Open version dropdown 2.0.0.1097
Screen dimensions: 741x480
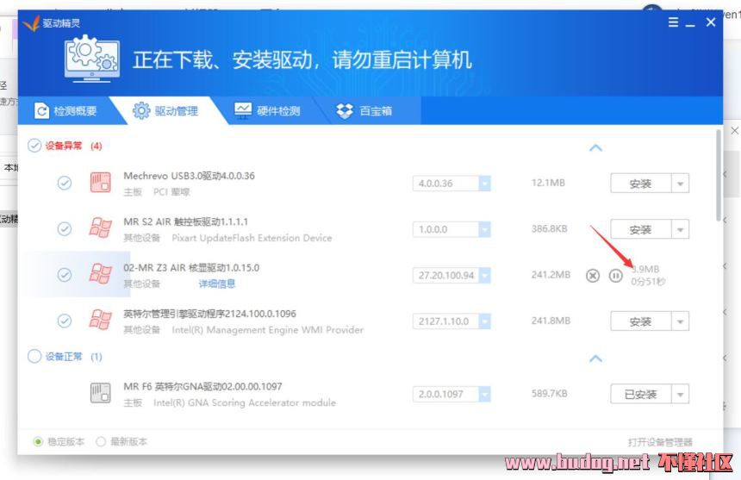coord(484,394)
